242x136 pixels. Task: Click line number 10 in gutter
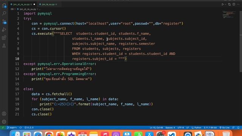pyautogui.click(x=17, y=59)
